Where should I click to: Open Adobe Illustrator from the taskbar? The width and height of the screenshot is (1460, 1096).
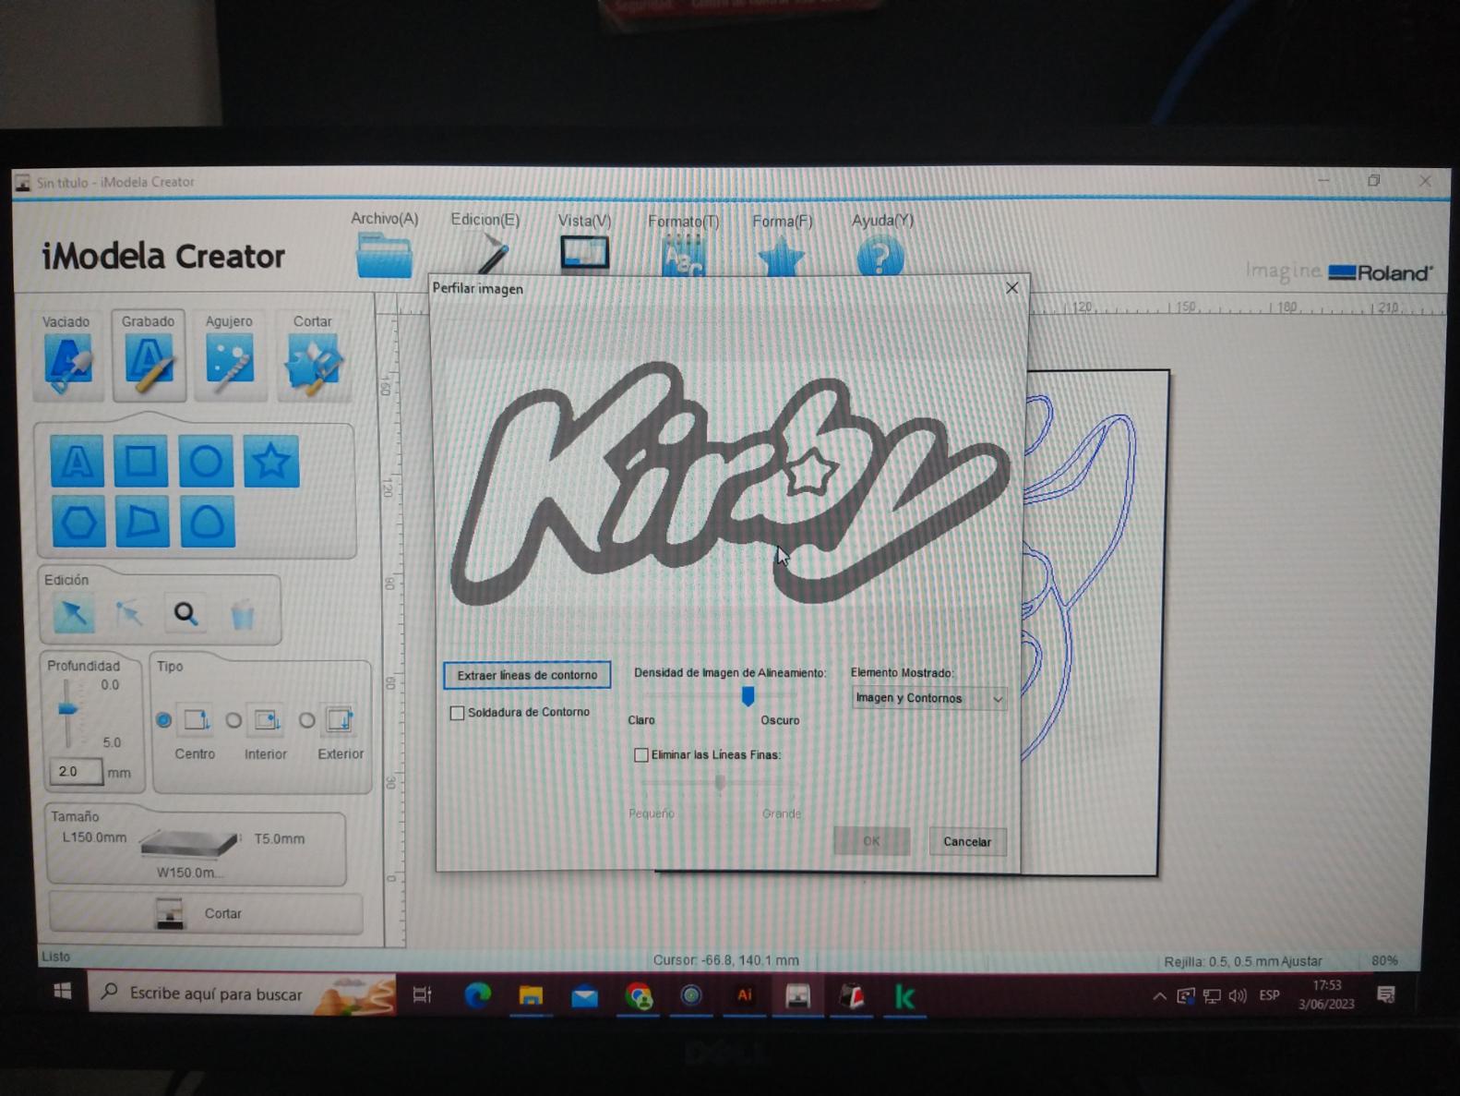tap(744, 995)
